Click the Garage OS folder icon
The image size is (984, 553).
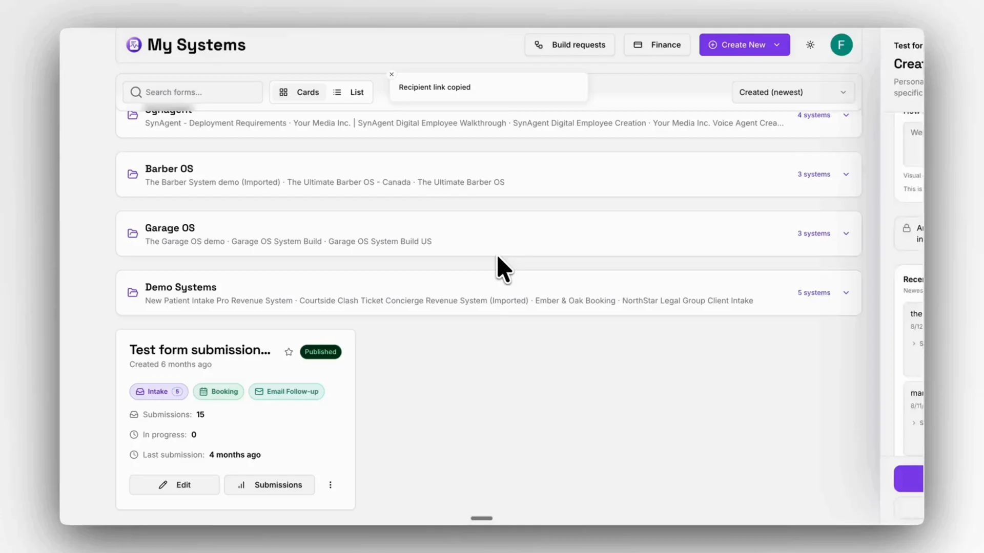tap(133, 233)
